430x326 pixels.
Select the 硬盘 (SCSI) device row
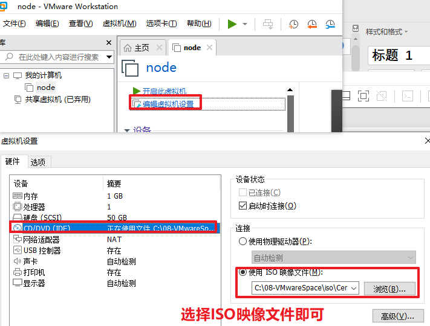pyautogui.click(x=115, y=217)
